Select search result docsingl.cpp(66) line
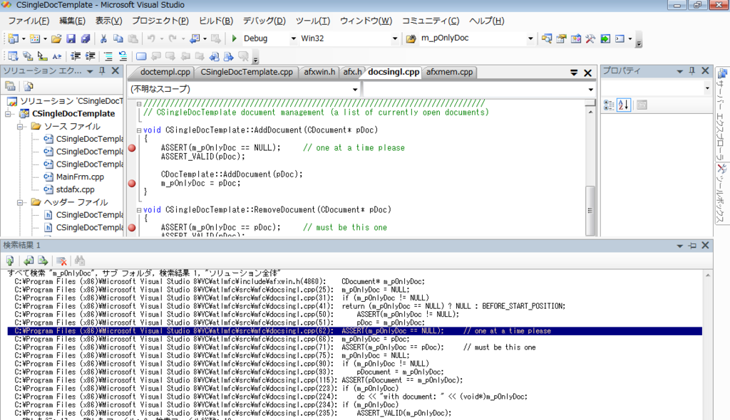Viewport: 730px width, 420px height. coord(355,339)
